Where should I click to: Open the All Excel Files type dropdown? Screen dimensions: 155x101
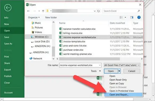pyautogui.click(x=122, y=65)
